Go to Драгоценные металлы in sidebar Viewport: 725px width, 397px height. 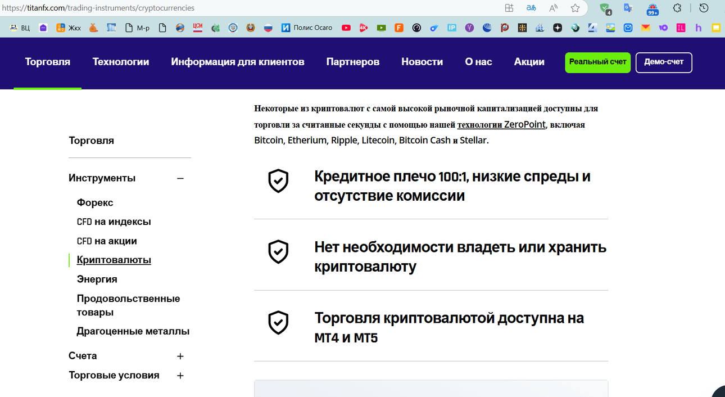133,331
